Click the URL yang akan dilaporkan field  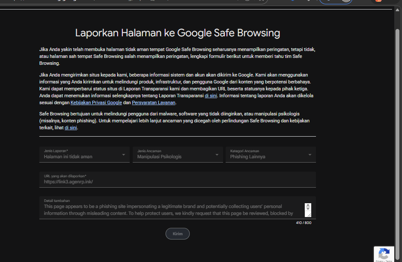(177, 179)
